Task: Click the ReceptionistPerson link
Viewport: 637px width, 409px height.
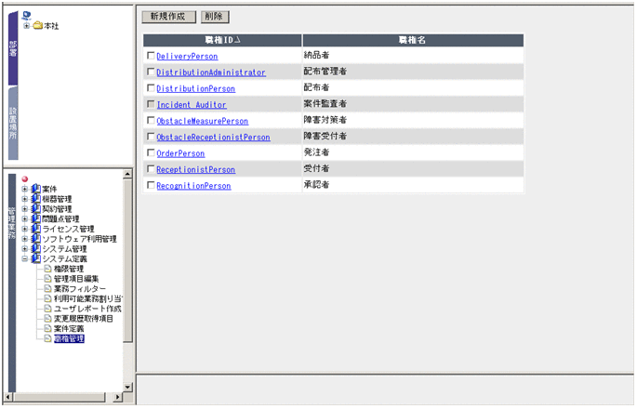Action: point(196,170)
